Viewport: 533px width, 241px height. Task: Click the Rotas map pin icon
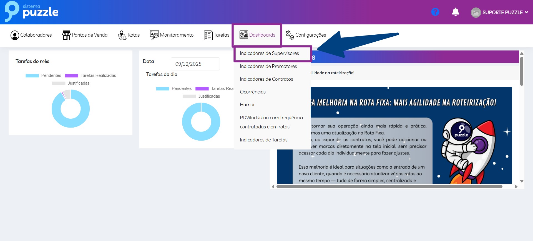click(122, 35)
